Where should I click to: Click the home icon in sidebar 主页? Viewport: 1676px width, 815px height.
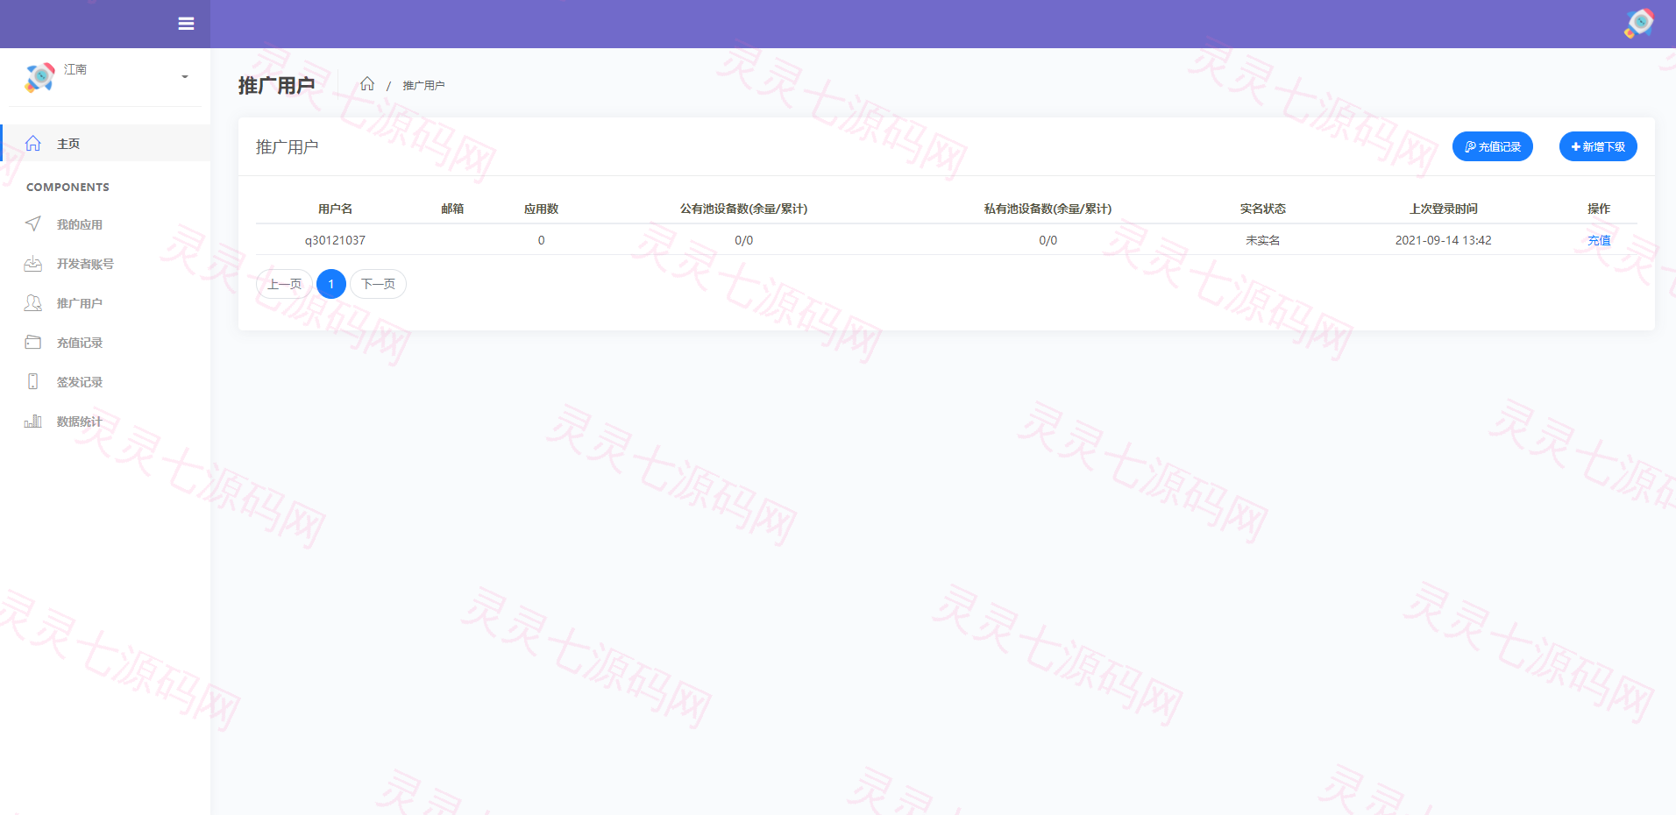click(33, 143)
